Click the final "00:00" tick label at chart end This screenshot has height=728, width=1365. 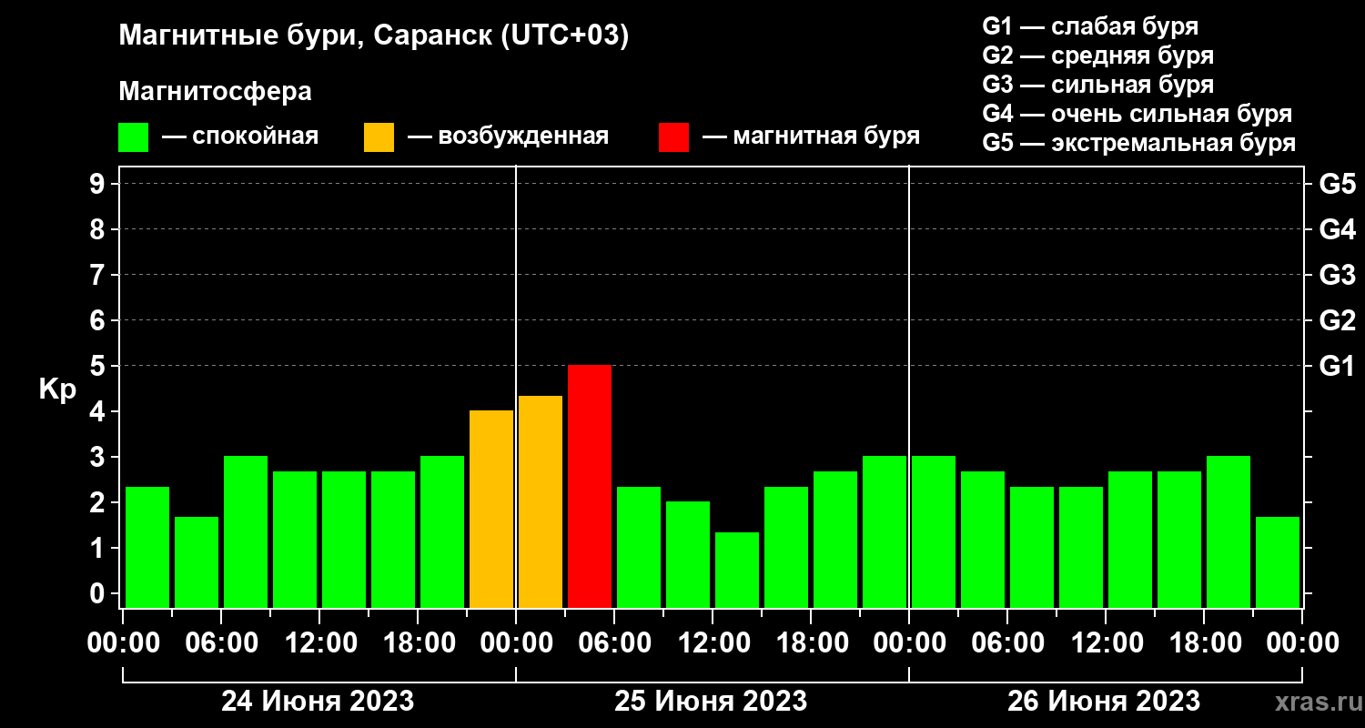point(1302,643)
